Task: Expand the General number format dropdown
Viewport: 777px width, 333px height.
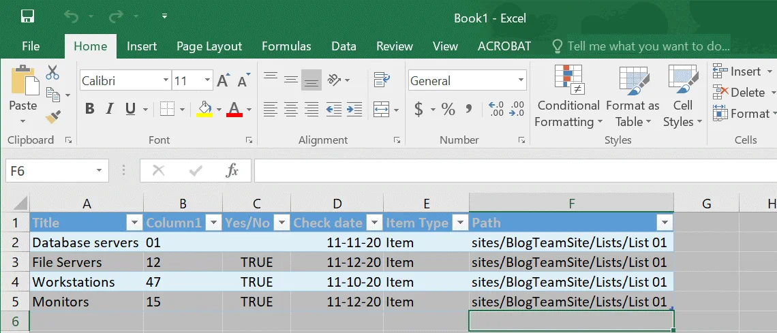Action: point(521,80)
